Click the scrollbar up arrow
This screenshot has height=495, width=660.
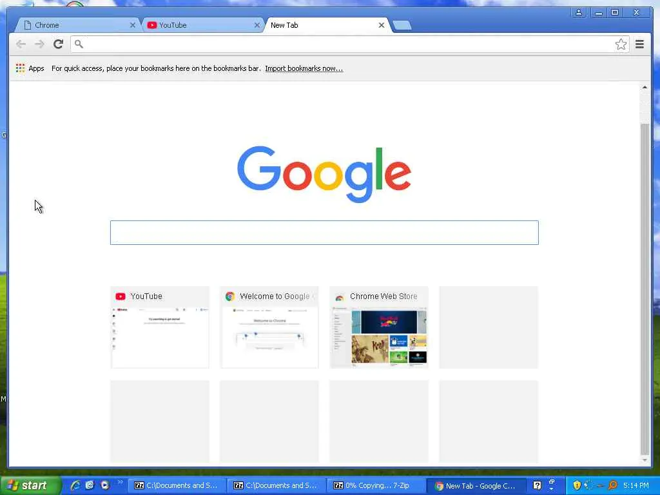[x=645, y=87]
